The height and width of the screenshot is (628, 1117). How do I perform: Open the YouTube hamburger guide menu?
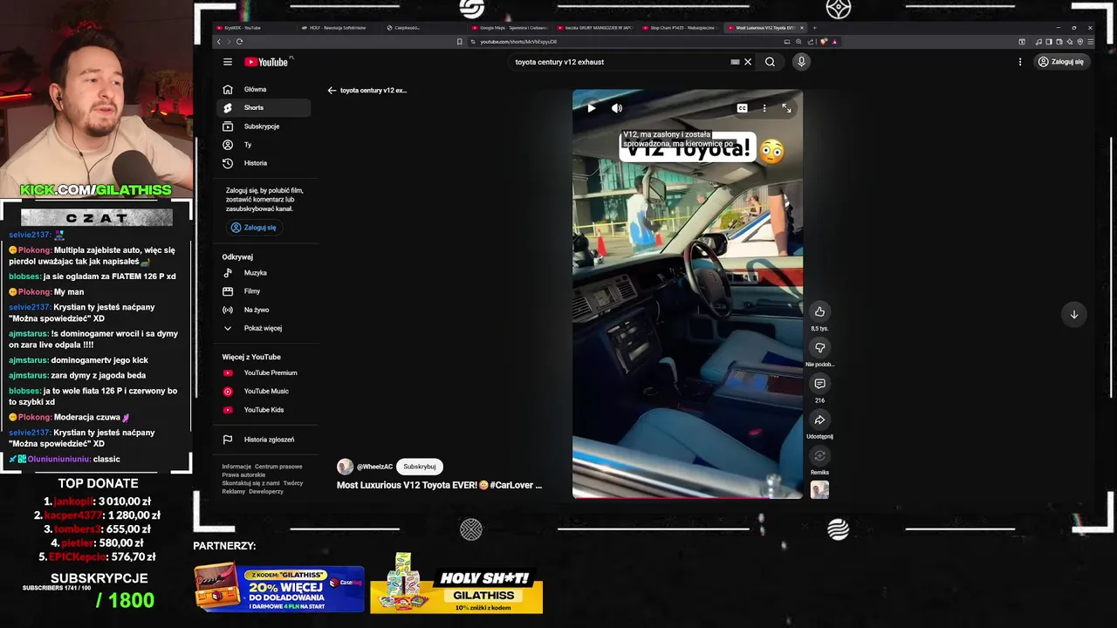pyautogui.click(x=227, y=62)
